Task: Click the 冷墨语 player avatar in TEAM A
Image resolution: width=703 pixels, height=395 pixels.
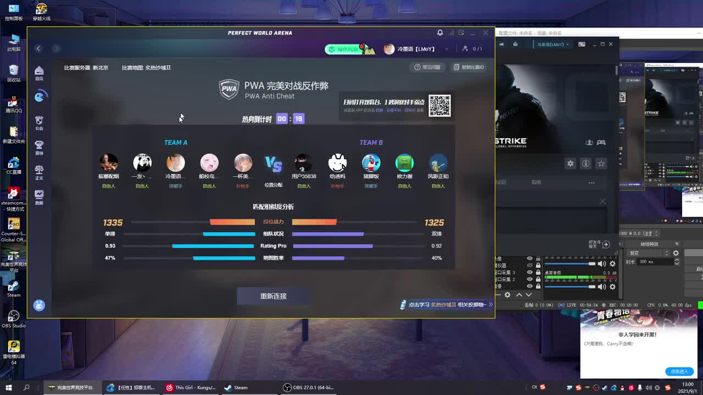Action: pos(176,163)
